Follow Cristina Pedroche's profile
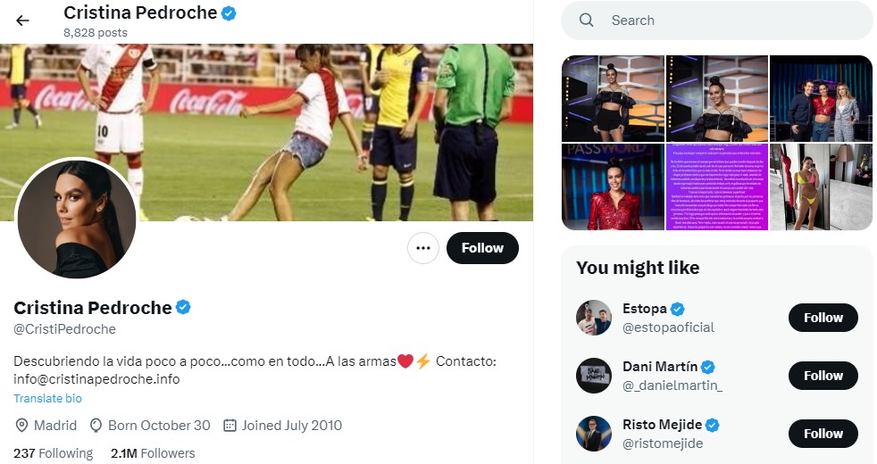The image size is (877, 464). pyautogui.click(x=482, y=248)
